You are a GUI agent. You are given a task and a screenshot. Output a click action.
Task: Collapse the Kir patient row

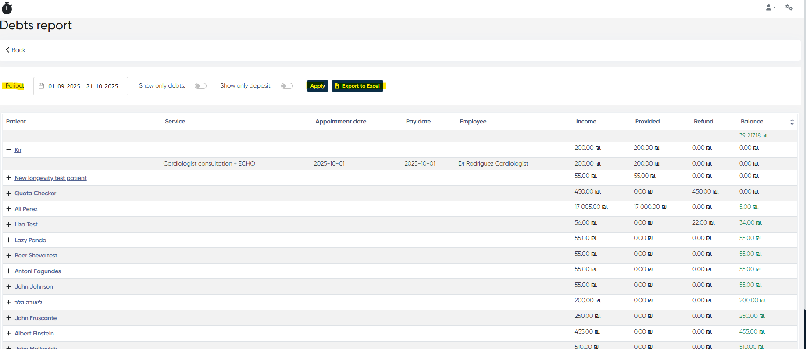click(x=9, y=150)
